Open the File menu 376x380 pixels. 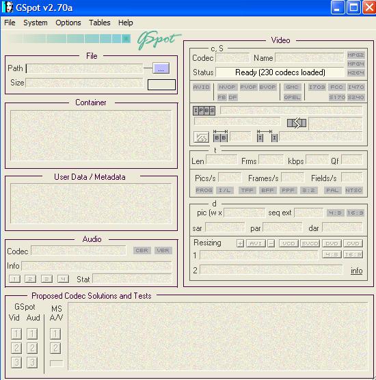pos(10,23)
